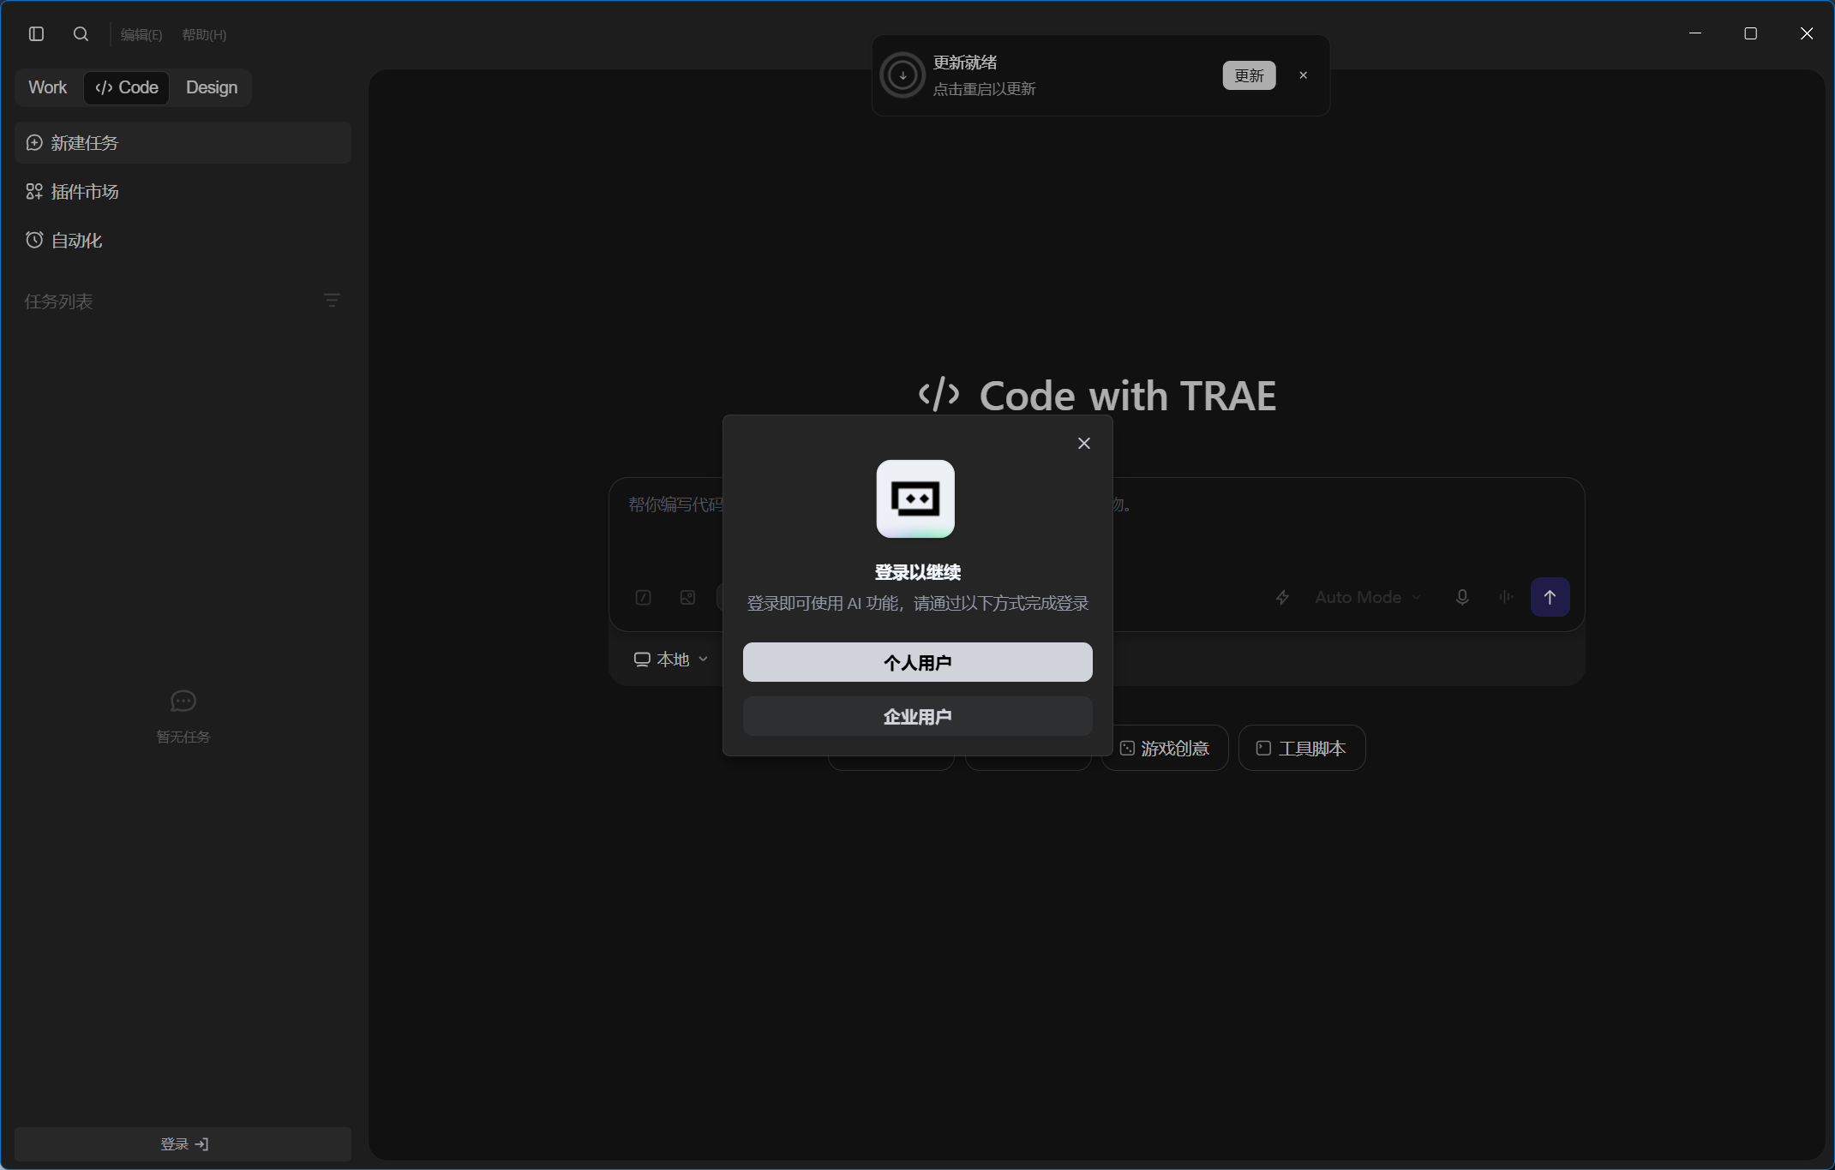Choose 企业用户 login option
Viewport: 1835px width, 1170px height.
click(918, 716)
